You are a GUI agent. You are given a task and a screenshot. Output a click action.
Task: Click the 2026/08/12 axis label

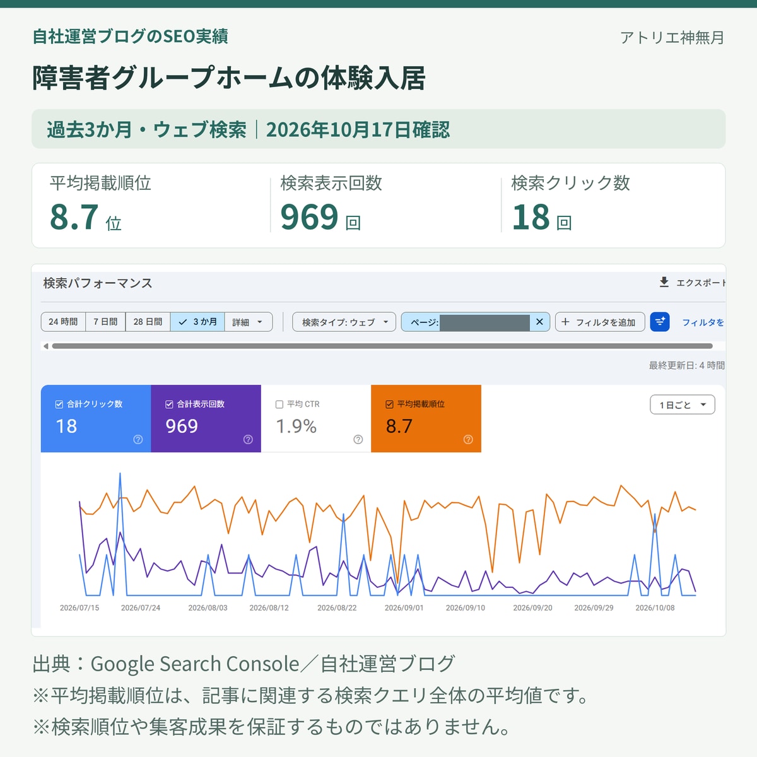click(x=269, y=608)
